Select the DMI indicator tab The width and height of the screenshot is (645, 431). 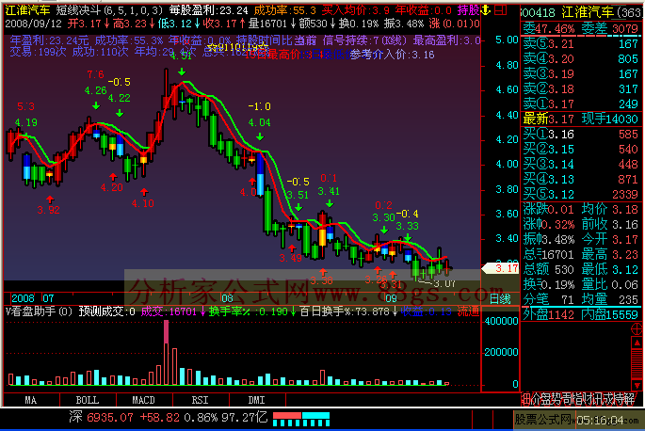click(x=257, y=400)
